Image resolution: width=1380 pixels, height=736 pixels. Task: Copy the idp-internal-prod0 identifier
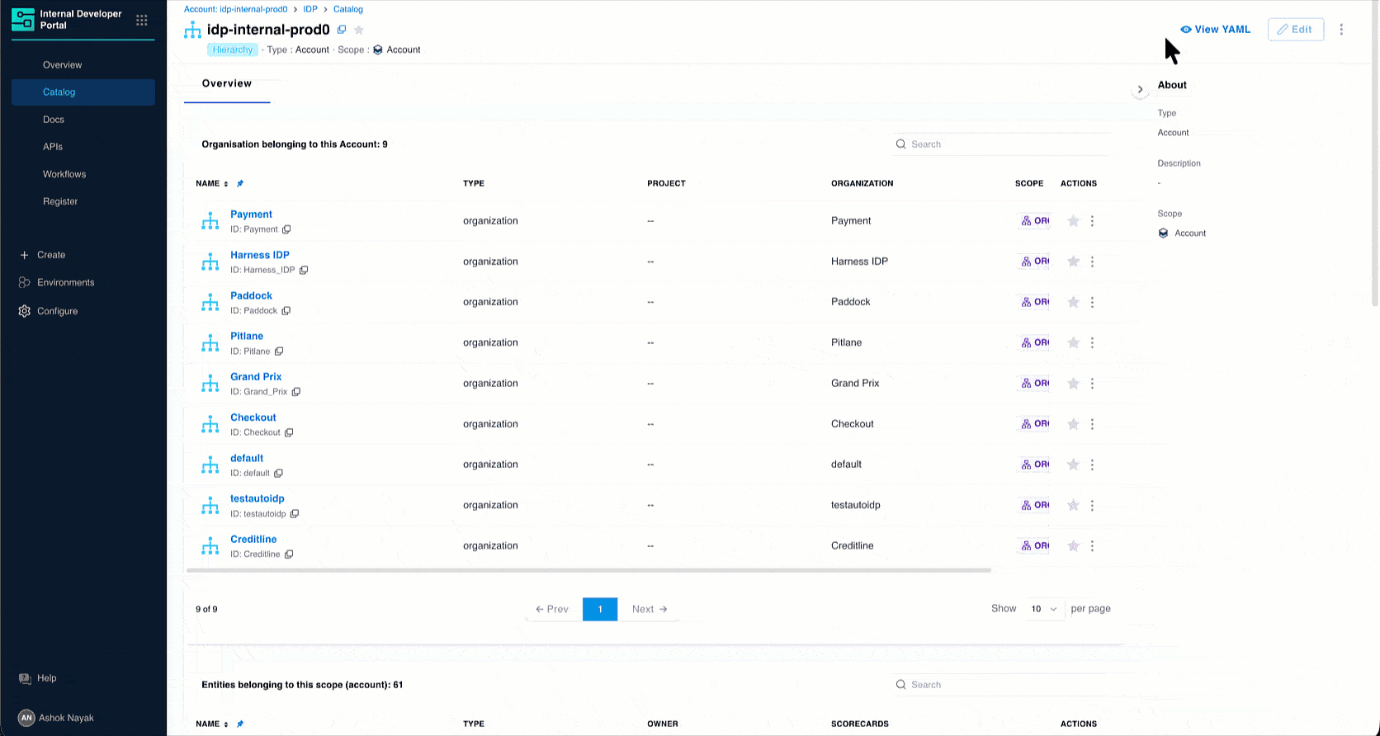pyautogui.click(x=342, y=30)
